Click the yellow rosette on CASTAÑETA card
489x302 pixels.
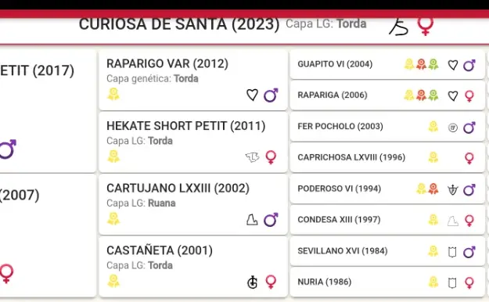coord(113,281)
